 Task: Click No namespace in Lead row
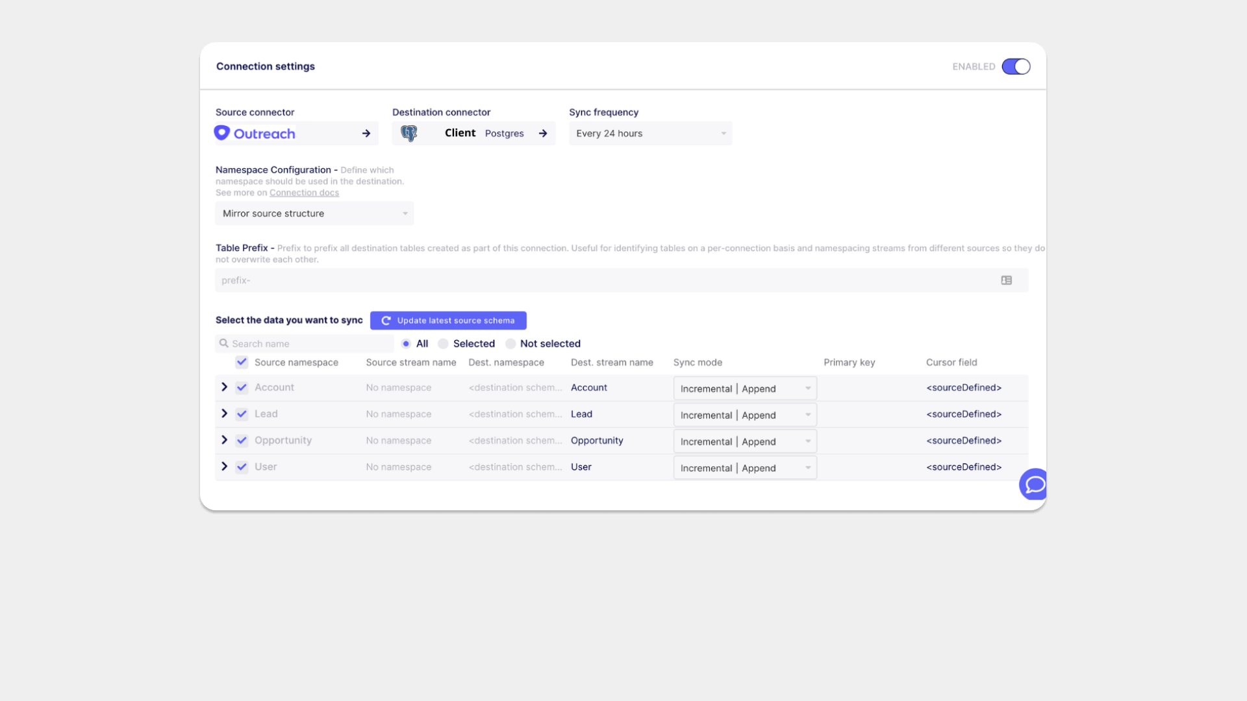tap(398, 414)
